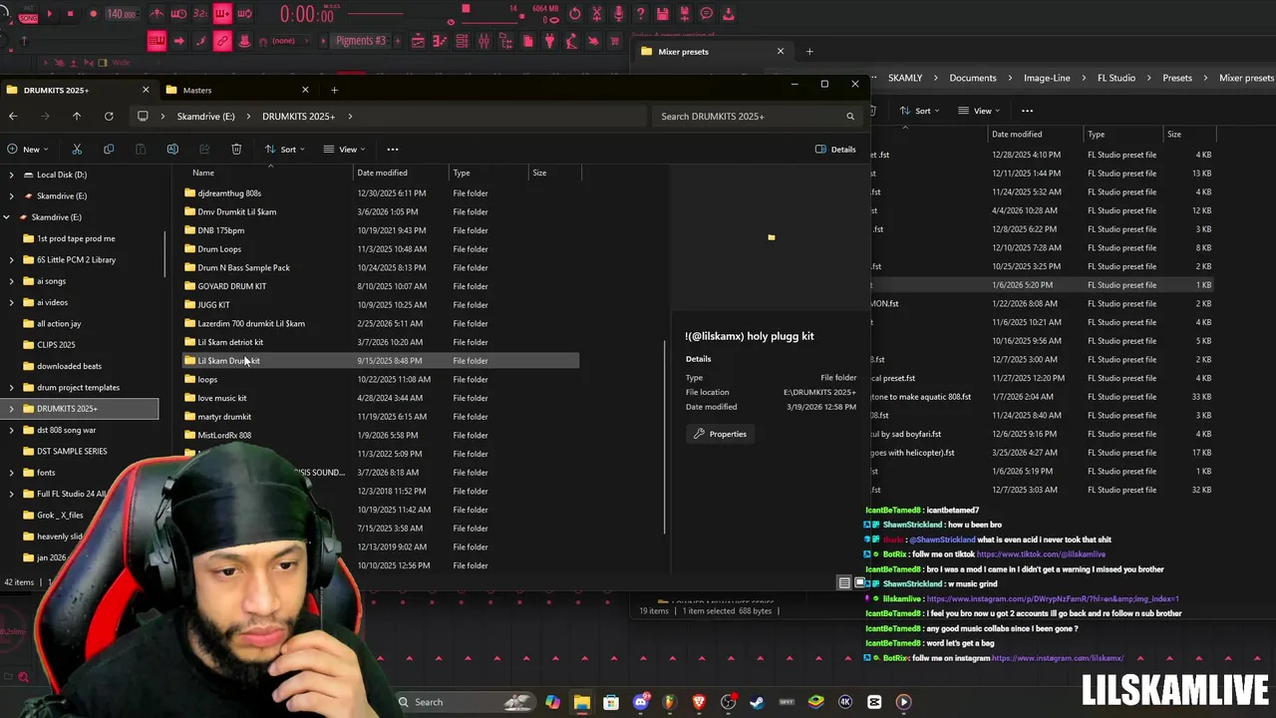Select the Lil $kam detriot kit folder
Screen dimensions: 1276x718
coord(230,342)
